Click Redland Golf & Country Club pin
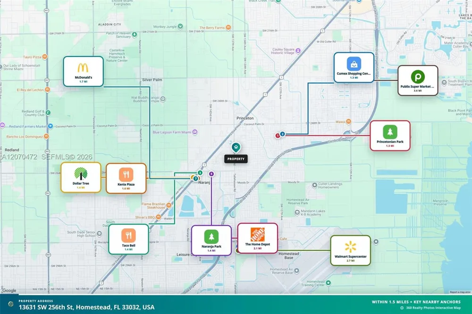 pos(48,113)
